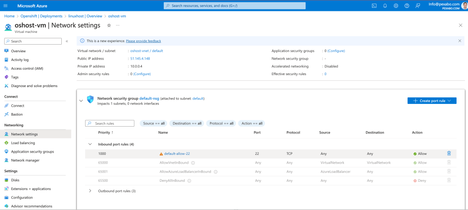
Task: Click inside the top Azure search bar
Action: [x=235, y=5]
